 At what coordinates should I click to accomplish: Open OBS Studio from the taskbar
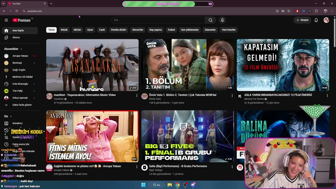(x=185, y=185)
